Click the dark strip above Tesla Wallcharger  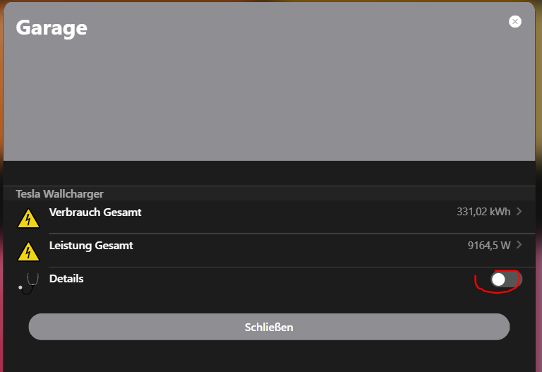click(x=268, y=173)
